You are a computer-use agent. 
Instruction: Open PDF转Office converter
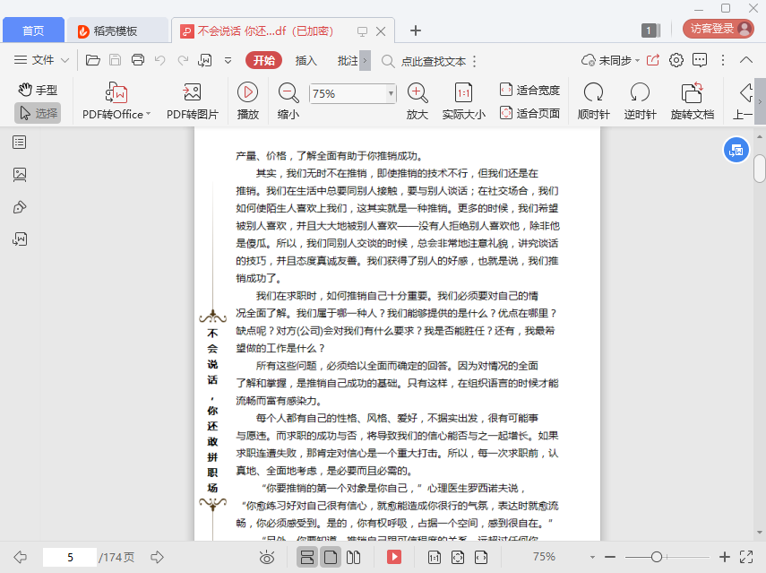click(x=116, y=101)
